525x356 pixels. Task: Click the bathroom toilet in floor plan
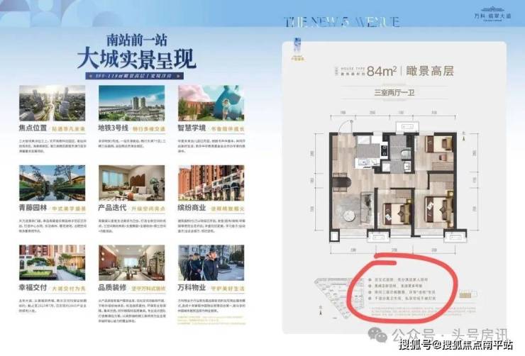tap(405, 154)
